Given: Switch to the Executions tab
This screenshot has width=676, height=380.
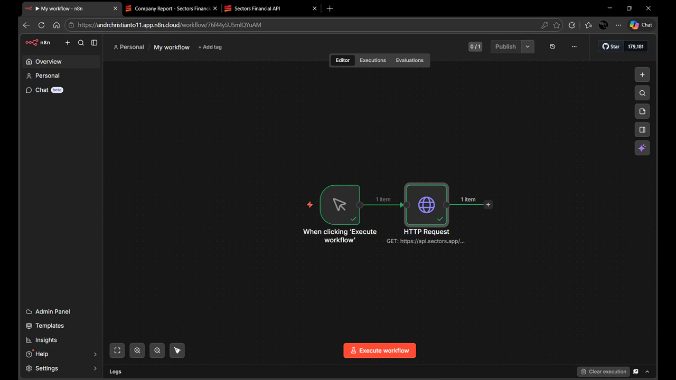Looking at the screenshot, I should pos(372,60).
